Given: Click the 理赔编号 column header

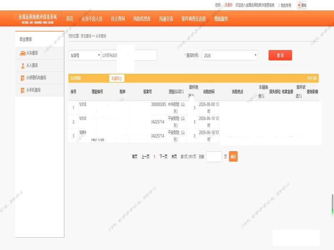Looking at the screenshot, I should (x=97, y=92).
